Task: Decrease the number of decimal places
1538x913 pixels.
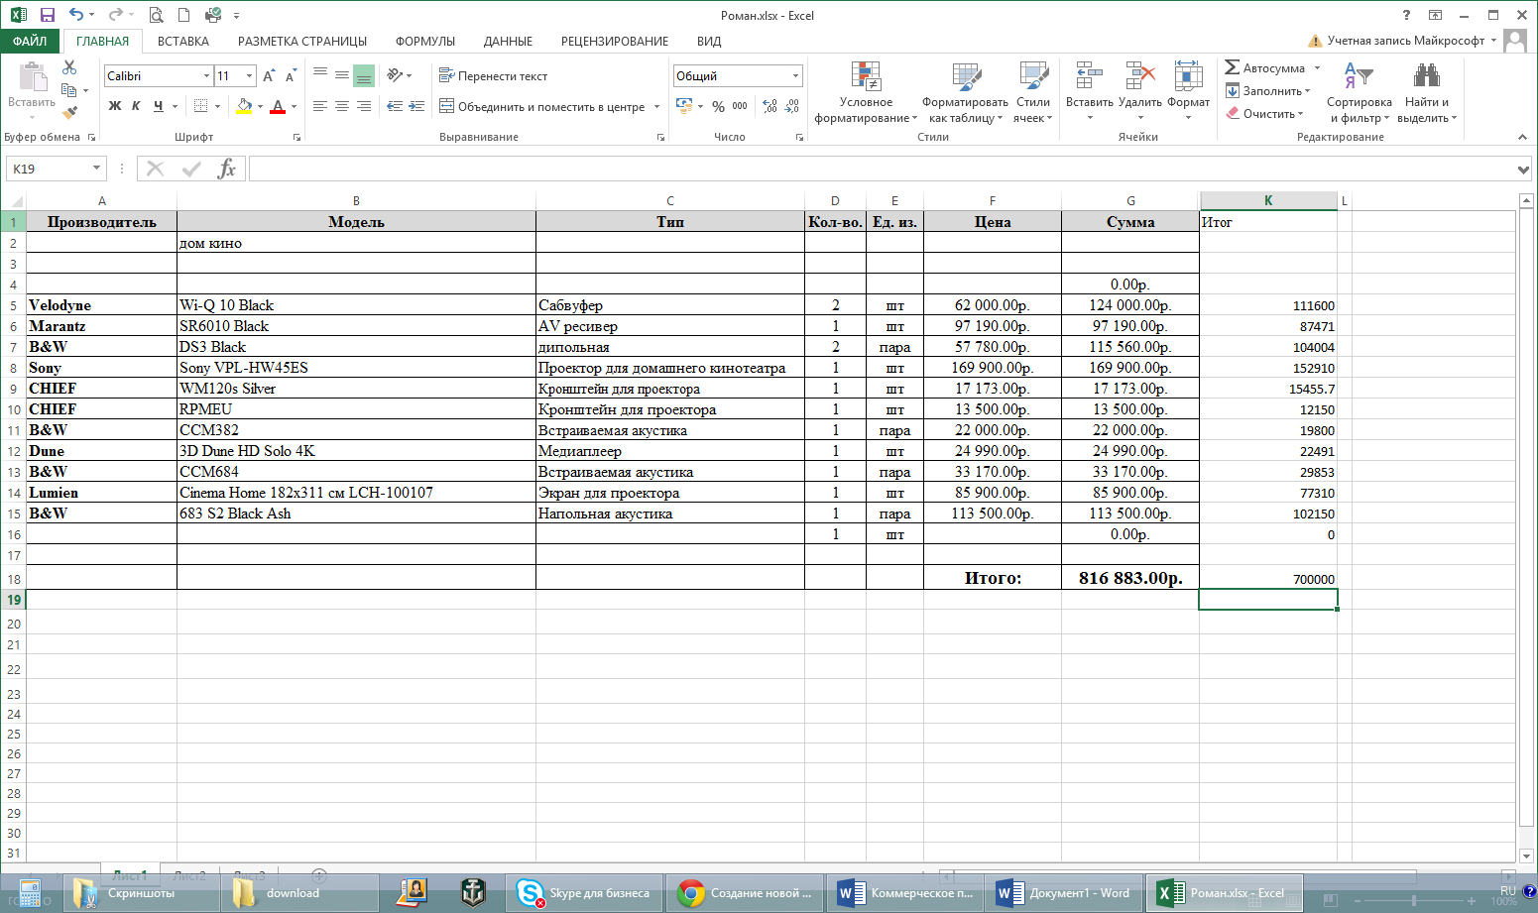Action: pos(791,106)
